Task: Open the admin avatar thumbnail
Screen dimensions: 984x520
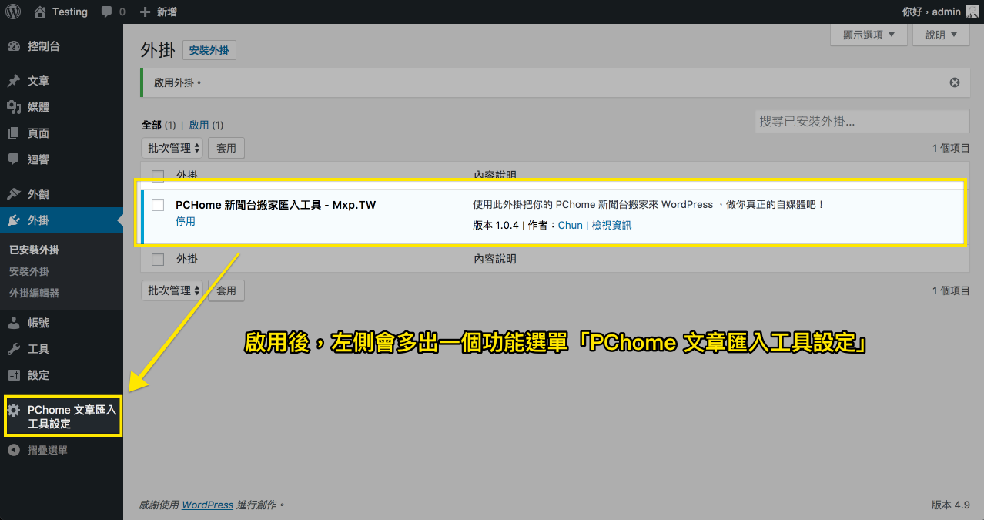Action: [972, 12]
